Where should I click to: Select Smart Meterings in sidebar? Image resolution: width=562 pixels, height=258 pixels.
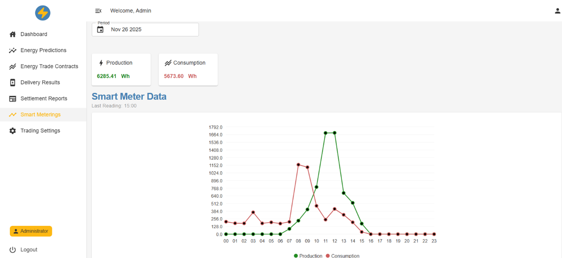pyautogui.click(x=41, y=115)
